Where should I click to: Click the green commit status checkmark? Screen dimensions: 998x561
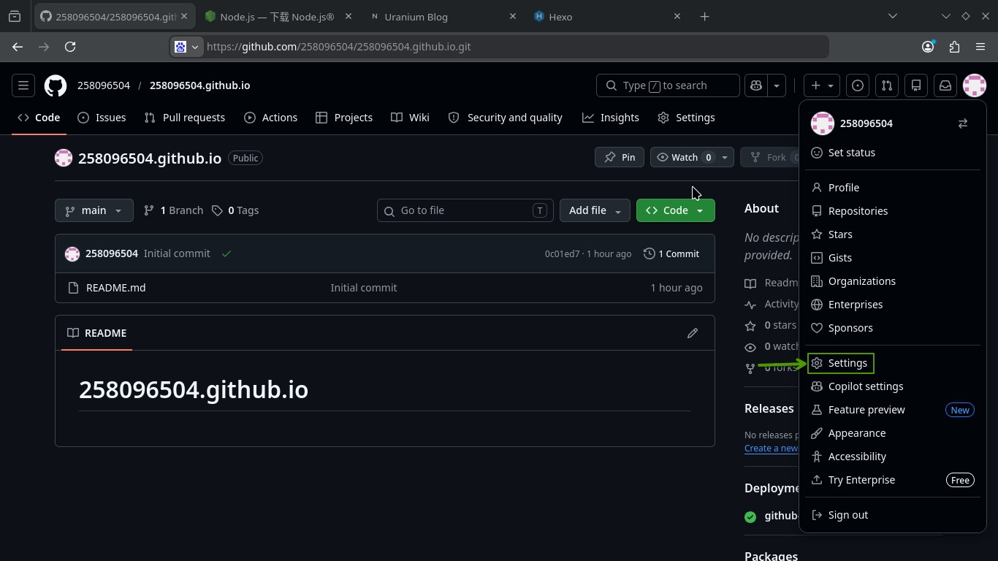[226, 253]
